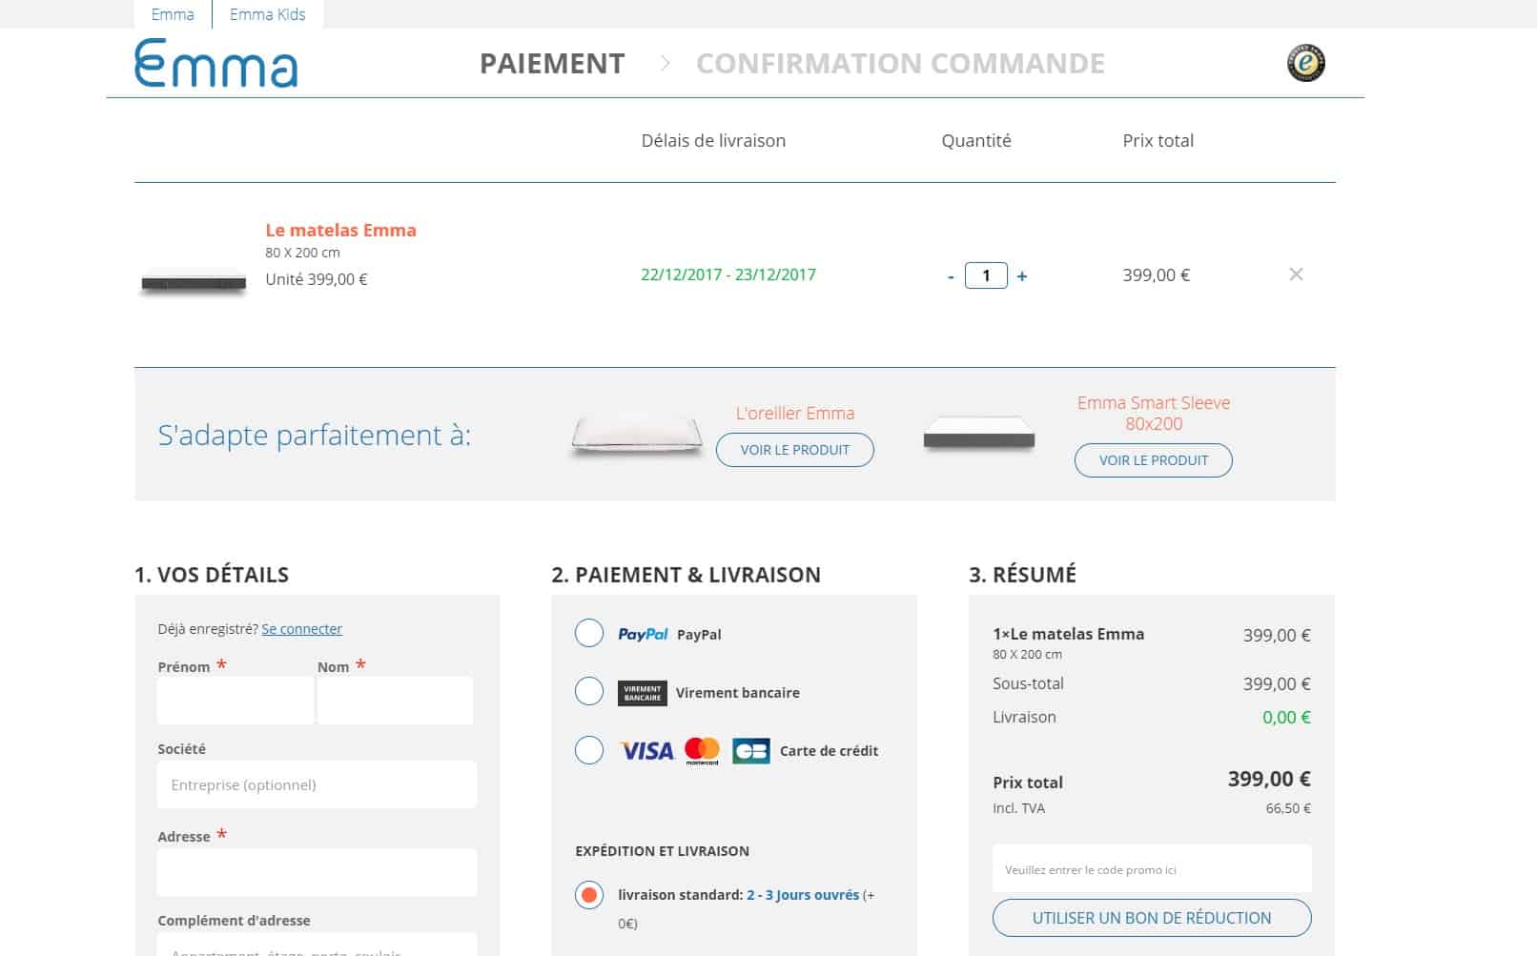
Task: Open the Emma logo homepage link
Action: [216, 64]
